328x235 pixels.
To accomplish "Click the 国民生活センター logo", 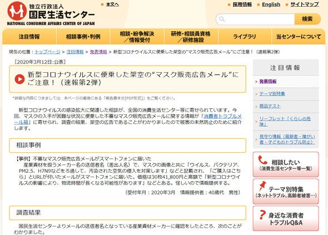I will click(x=51, y=13).
